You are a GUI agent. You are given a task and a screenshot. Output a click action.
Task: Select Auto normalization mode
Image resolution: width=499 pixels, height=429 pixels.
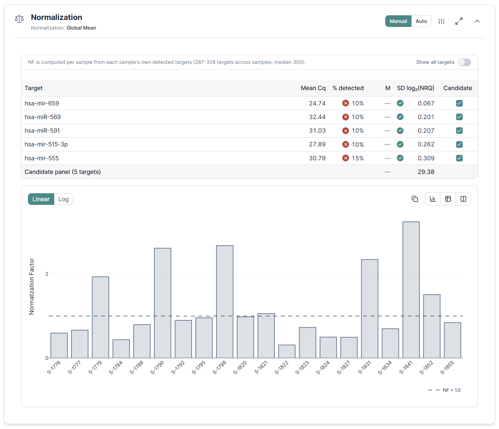point(421,21)
